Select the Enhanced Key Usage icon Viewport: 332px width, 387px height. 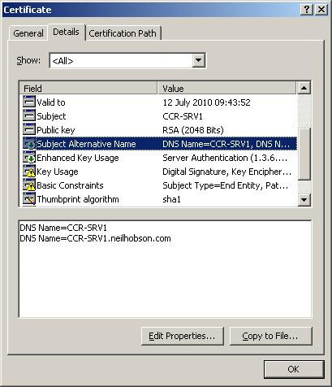pos(29,158)
